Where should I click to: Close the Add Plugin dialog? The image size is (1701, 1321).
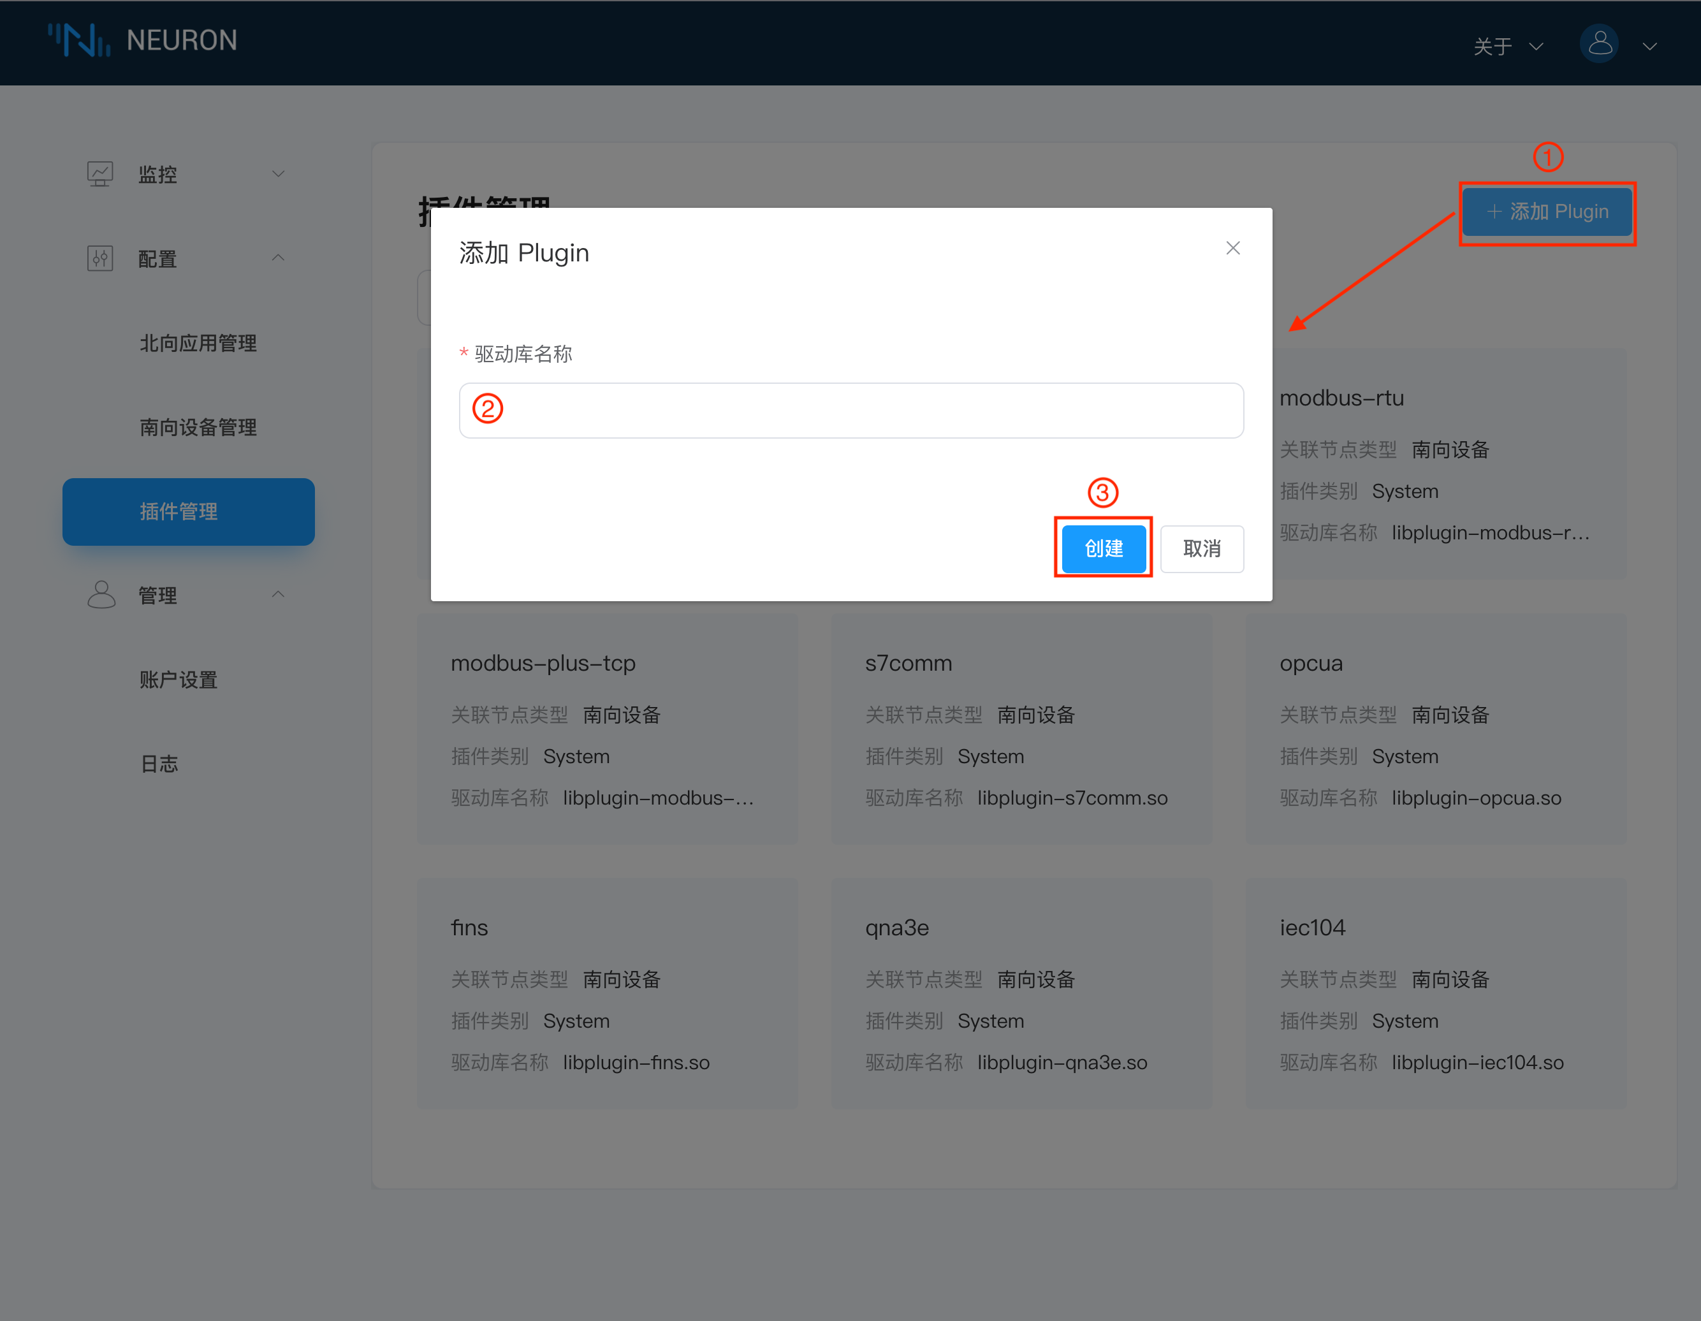click(x=1233, y=249)
